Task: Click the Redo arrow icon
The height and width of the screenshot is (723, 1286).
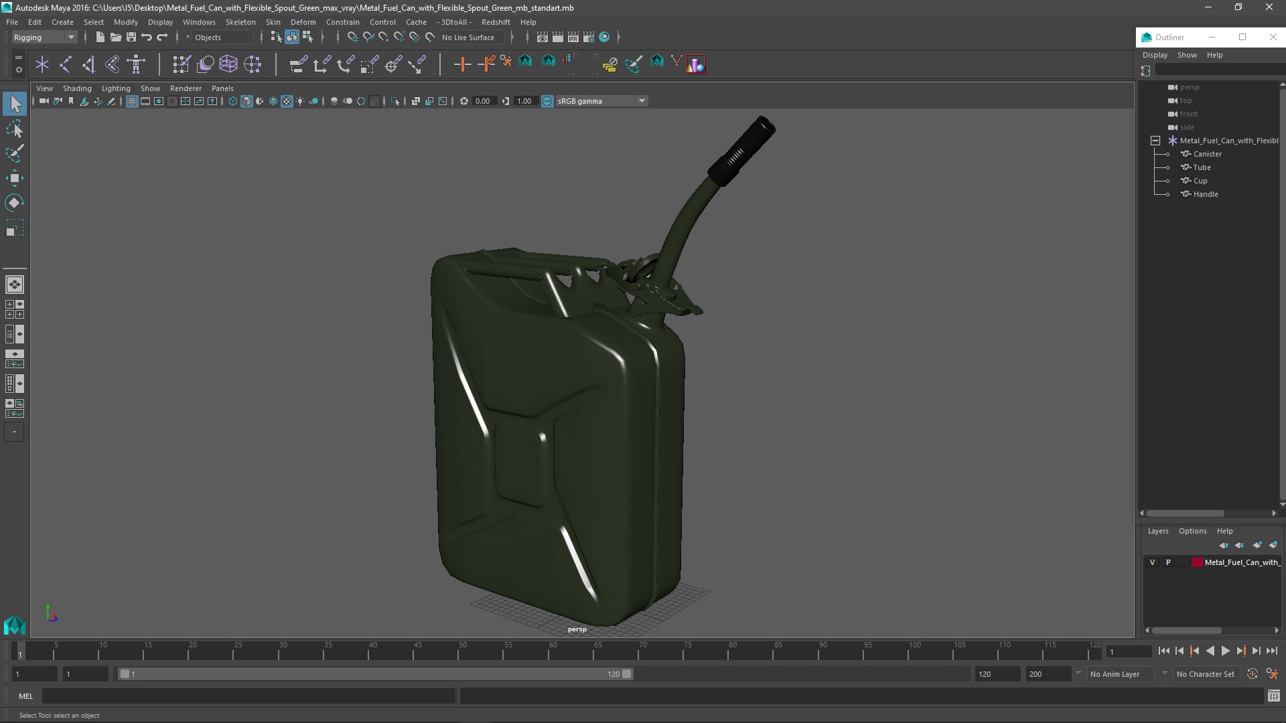Action: [x=162, y=37]
